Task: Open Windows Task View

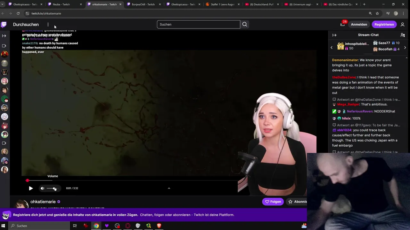Action: click(x=75, y=226)
